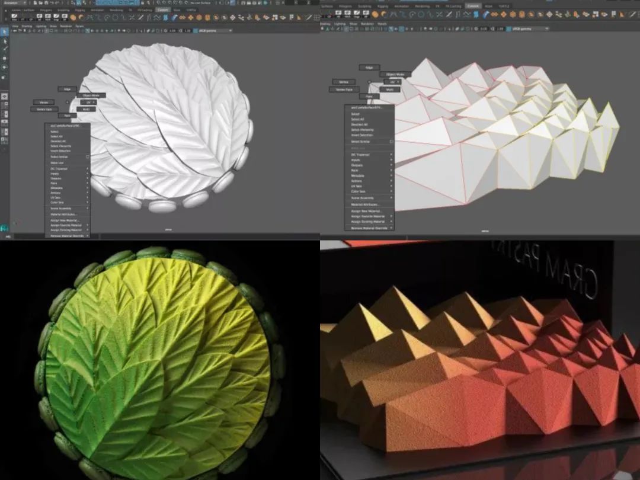This screenshot has width=640, height=480.
Task: Click the Maya logo at bottom-left of left window
Action: click(x=4, y=228)
